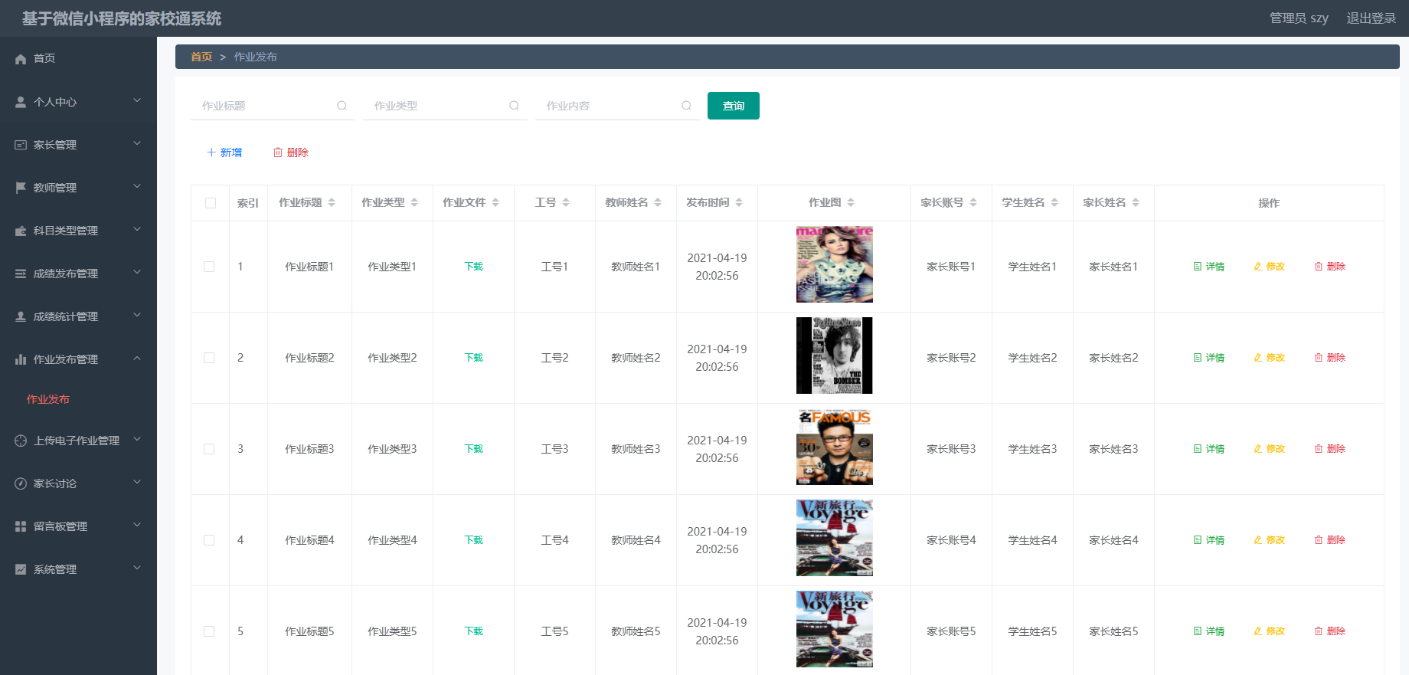Click search icon in 作业类型 field

(515, 106)
